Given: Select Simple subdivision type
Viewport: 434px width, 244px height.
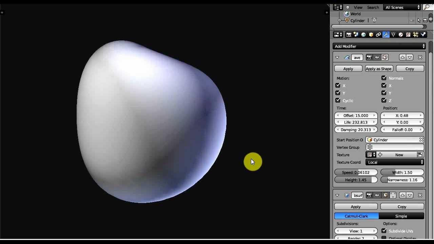Looking at the screenshot, I should [401, 216].
